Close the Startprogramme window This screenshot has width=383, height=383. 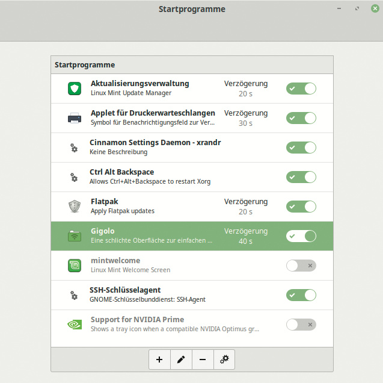tap(375, 8)
